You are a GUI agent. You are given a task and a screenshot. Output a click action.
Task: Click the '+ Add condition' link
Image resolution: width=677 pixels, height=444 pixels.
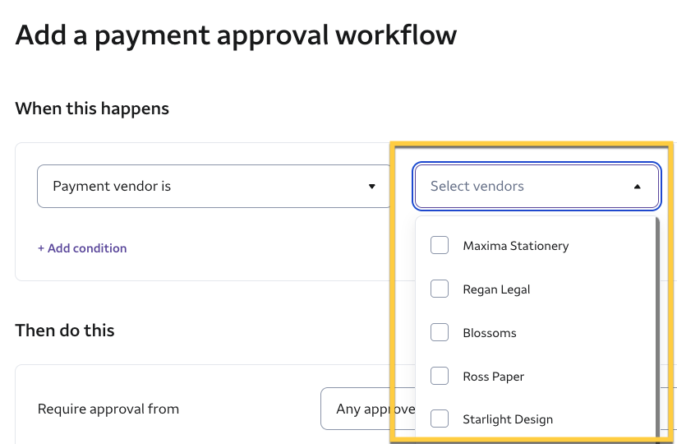click(x=82, y=248)
